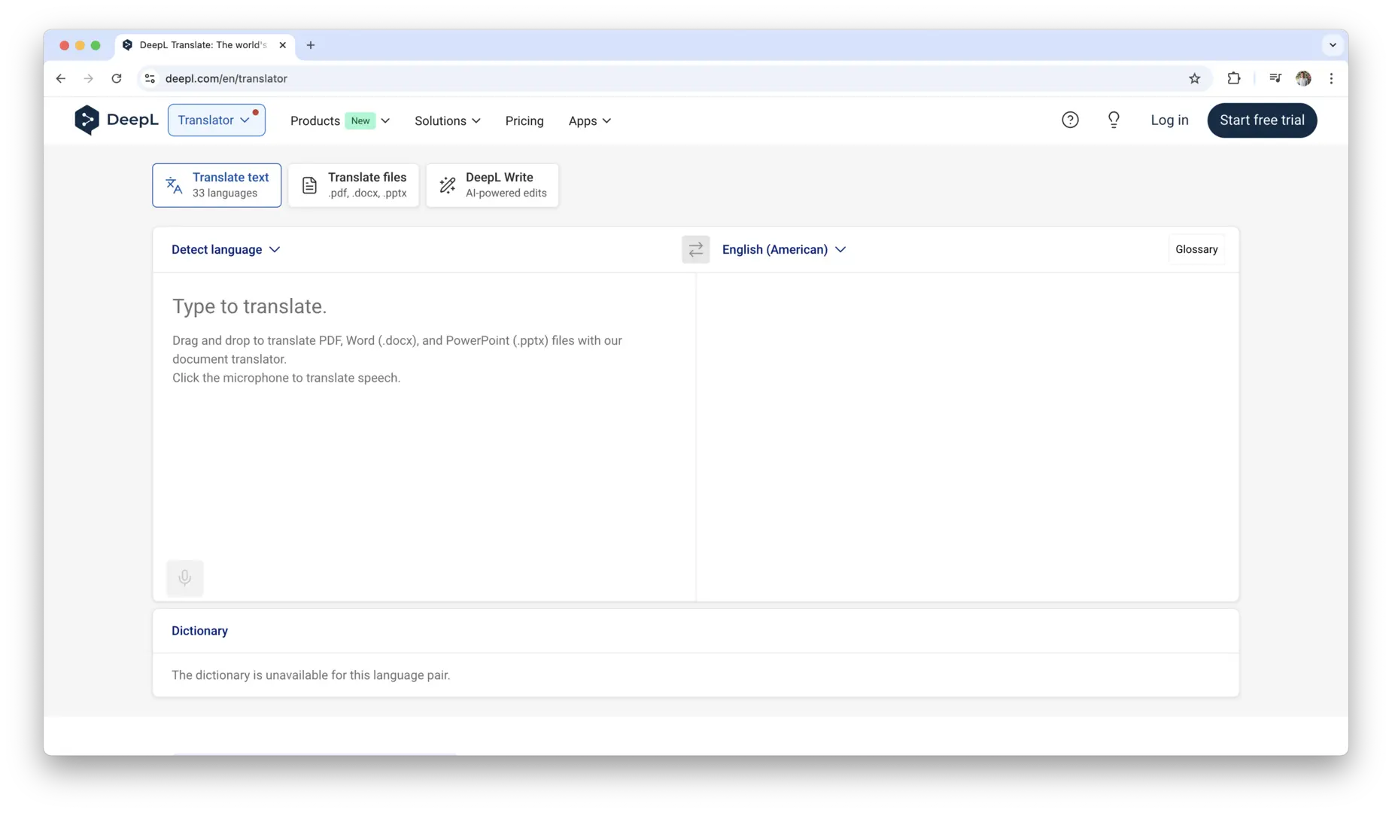The image size is (1392, 813).
Task: Activate the microphone for speech translation
Action: (x=184, y=578)
